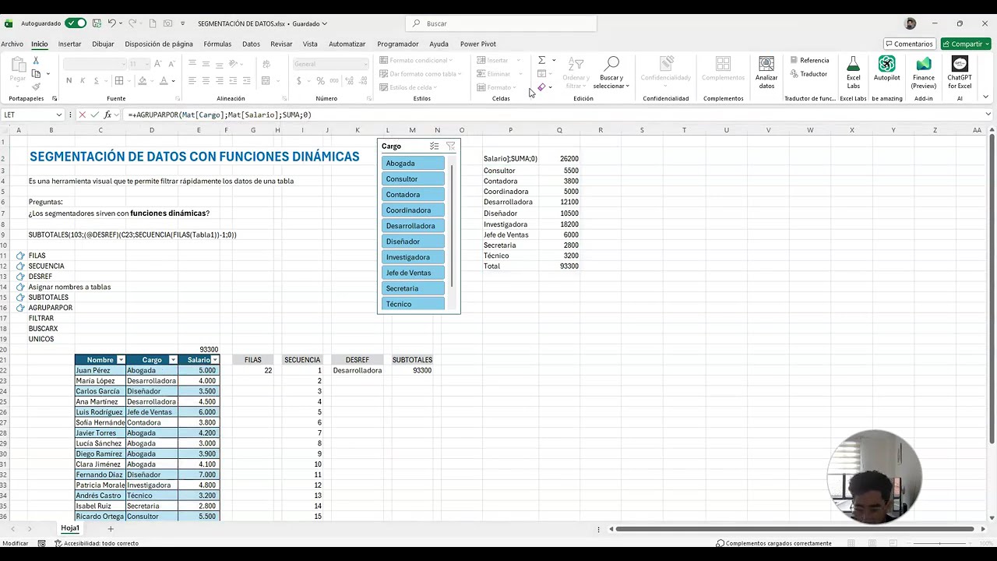
Task: Open the Excel Labs add-in
Action: (x=854, y=72)
